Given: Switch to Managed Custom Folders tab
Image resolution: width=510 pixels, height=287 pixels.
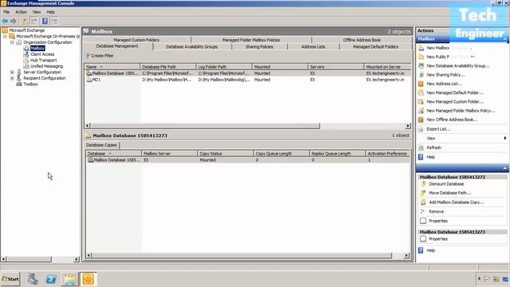Looking at the screenshot, I should click(x=136, y=40).
